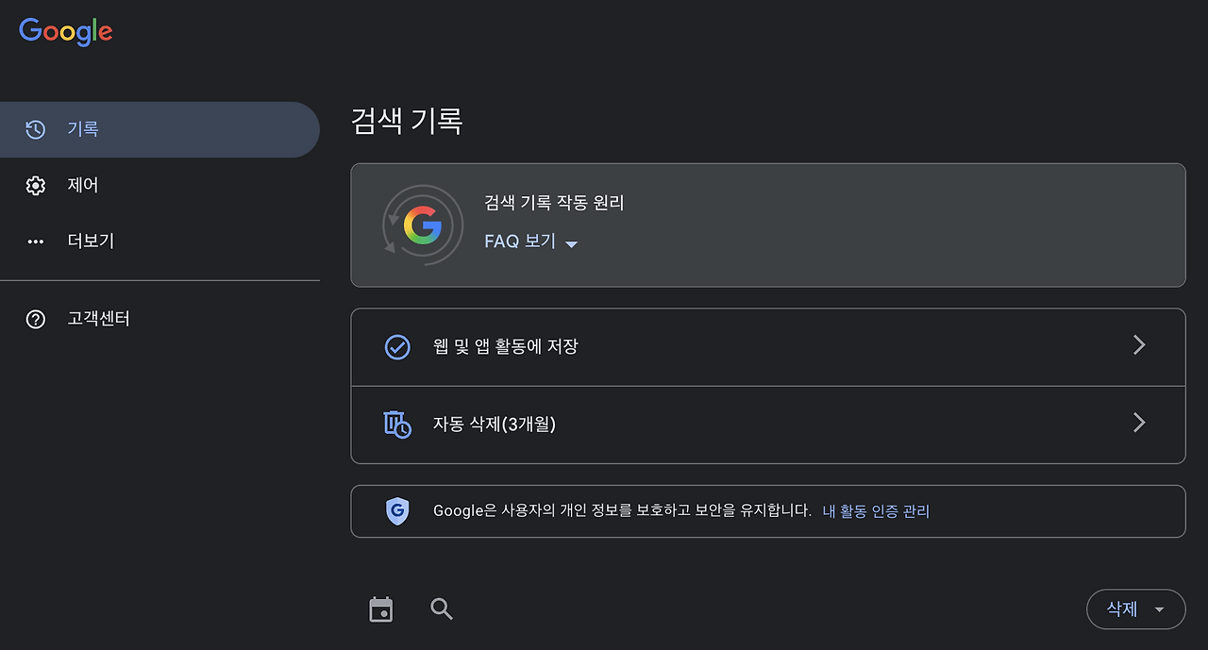This screenshot has height=650, width=1208.
Task: Click the 내 활동 인증 관리 link
Action: pyautogui.click(x=876, y=511)
